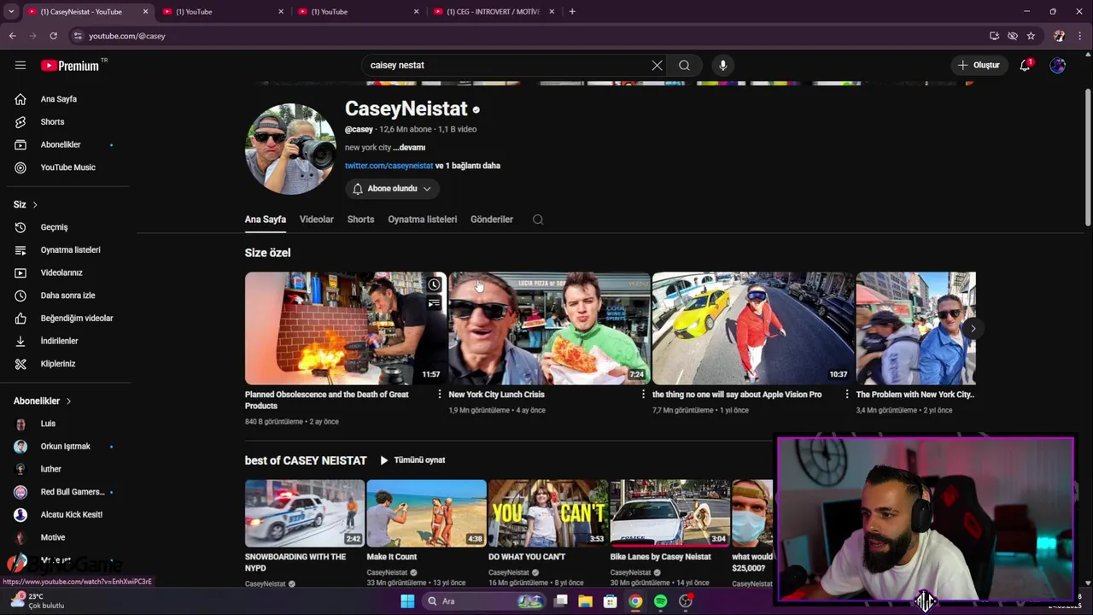Open Chrome tab search dropdown arrow
The height and width of the screenshot is (615, 1093).
click(11, 12)
